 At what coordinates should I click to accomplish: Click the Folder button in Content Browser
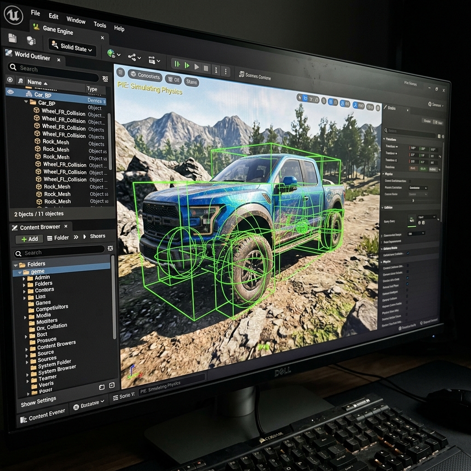[x=58, y=238]
